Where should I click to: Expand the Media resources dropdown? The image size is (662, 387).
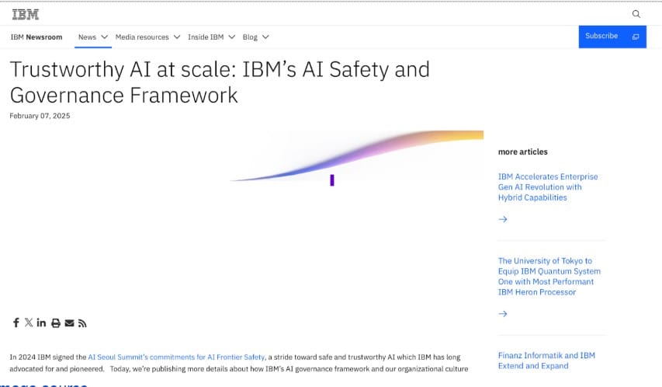(x=147, y=37)
